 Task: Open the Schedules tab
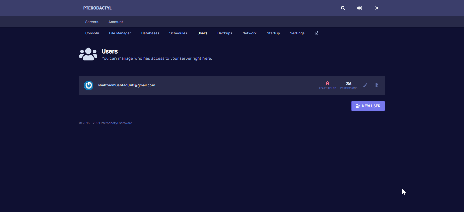click(178, 33)
